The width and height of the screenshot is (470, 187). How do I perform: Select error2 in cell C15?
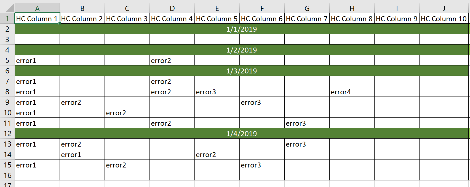[x=127, y=165]
